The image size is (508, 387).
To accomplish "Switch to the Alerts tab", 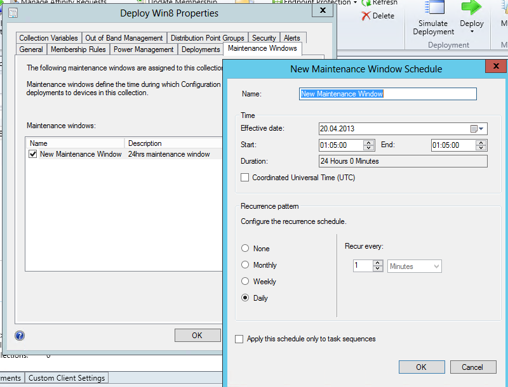I will (x=292, y=38).
